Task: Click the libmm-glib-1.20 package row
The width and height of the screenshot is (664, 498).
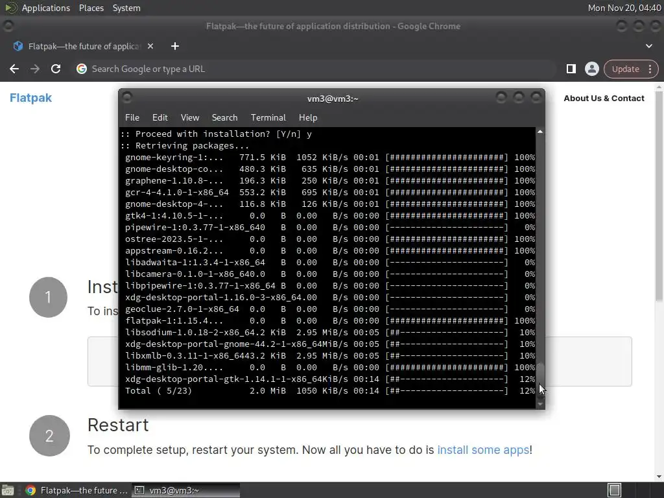Action: [x=330, y=368]
